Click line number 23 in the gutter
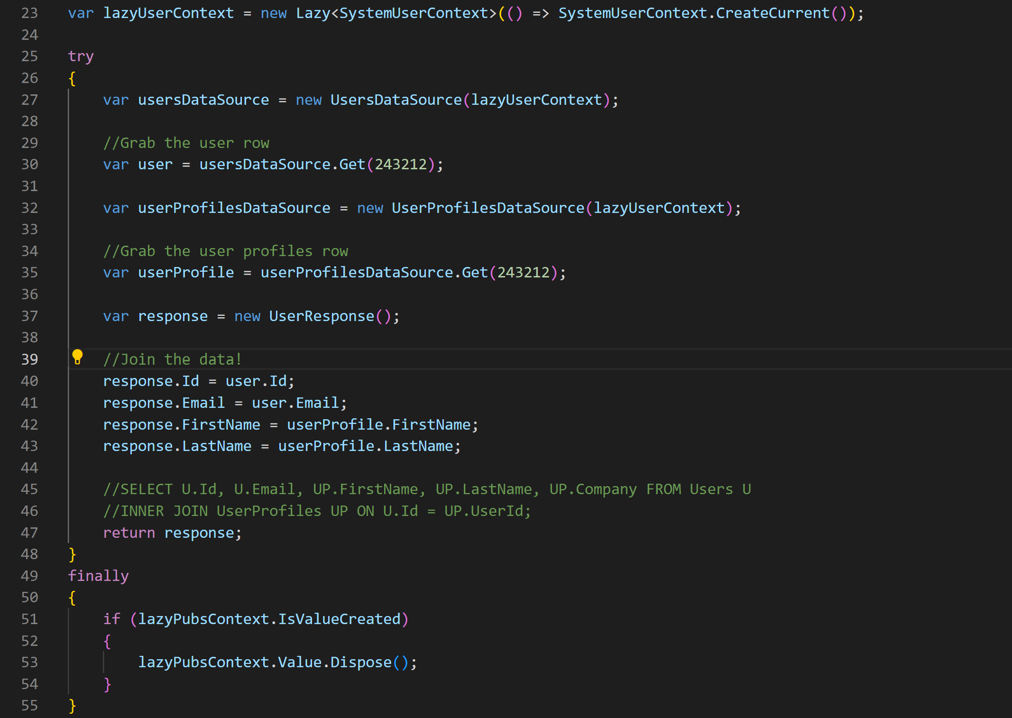The height and width of the screenshot is (718, 1012). [x=29, y=13]
